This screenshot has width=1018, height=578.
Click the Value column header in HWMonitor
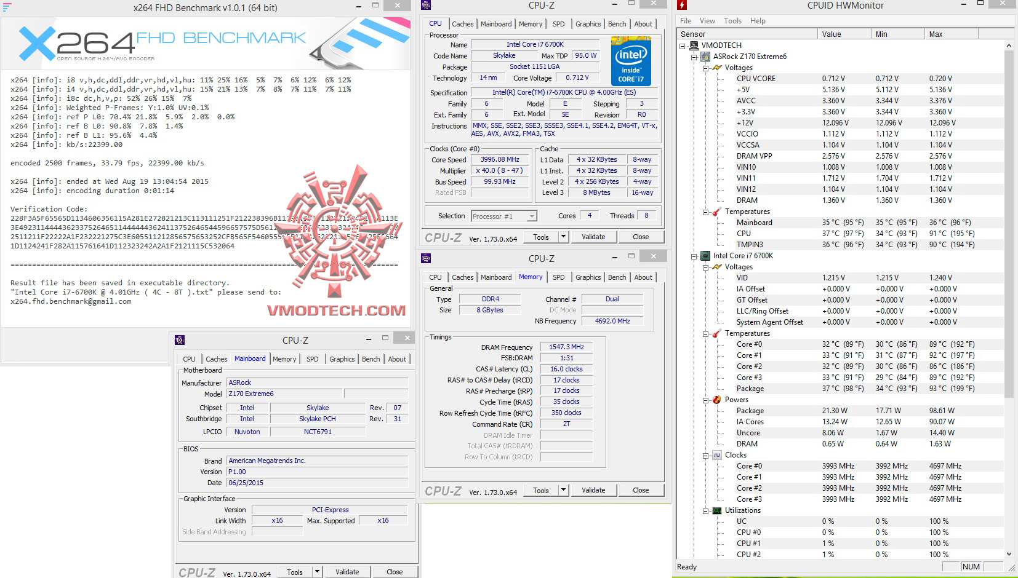(844, 34)
